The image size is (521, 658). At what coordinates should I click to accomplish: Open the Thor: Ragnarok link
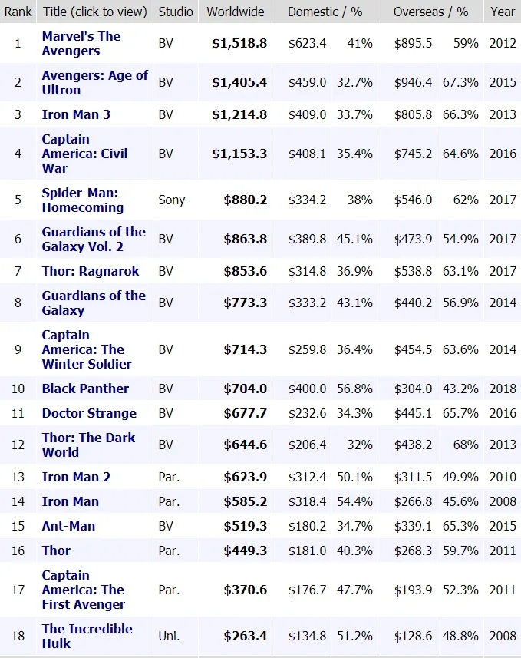[91, 271]
